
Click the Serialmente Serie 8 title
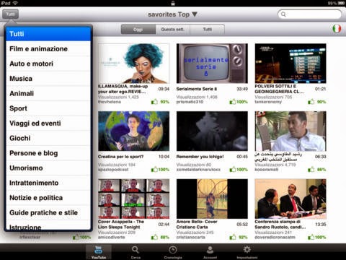(x=197, y=89)
